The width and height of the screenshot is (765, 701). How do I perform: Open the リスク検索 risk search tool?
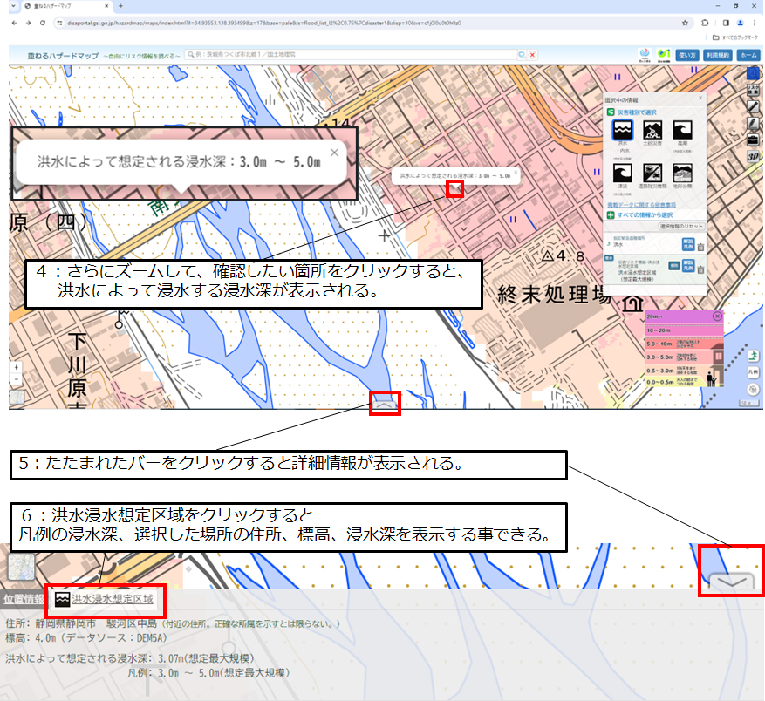pyautogui.click(x=754, y=90)
